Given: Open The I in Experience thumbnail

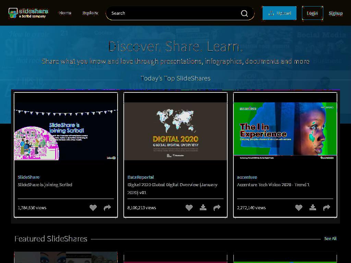Looking at the screenshot, I should (285, 131).
